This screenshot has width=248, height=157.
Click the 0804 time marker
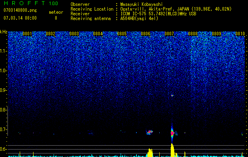click(98, 34)
